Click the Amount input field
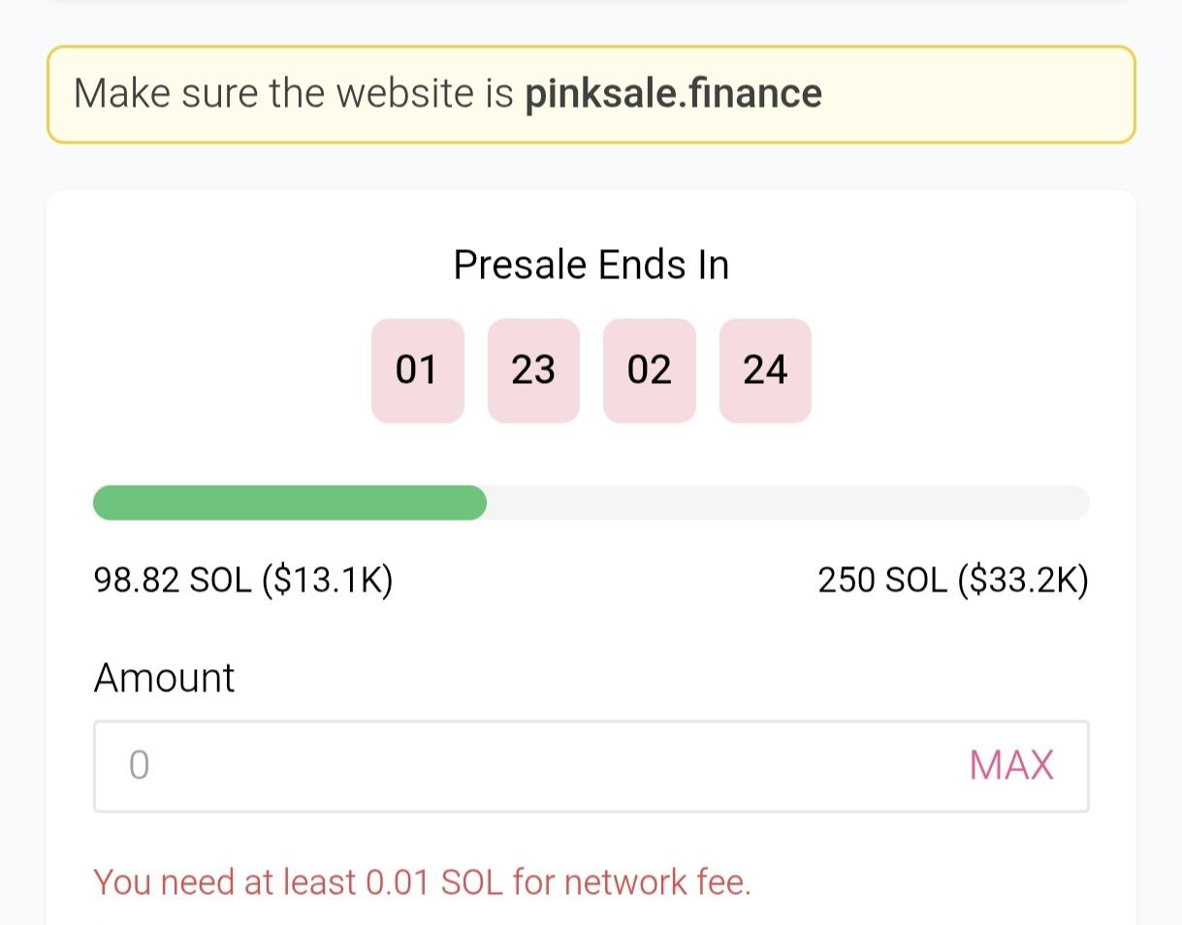The height and width of the screenshot is (925, 1182). 543,766
